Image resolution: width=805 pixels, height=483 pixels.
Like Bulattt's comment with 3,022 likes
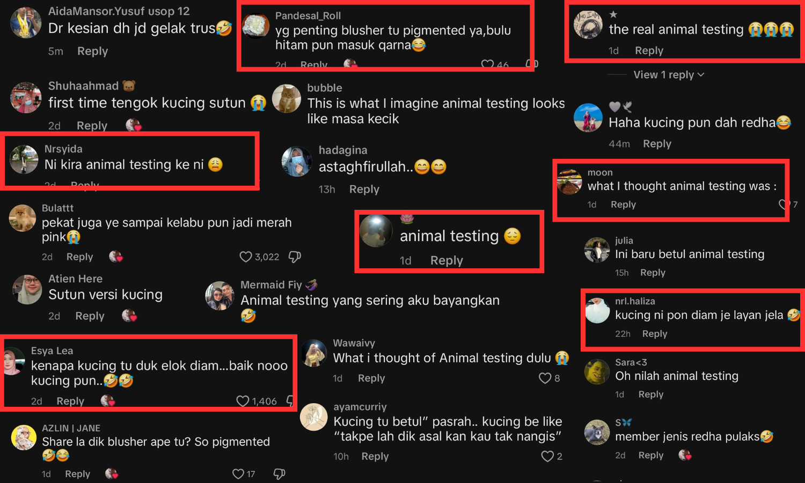pos(246,257)
